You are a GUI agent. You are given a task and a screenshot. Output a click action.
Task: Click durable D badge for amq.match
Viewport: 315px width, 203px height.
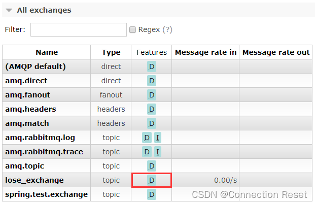click(x=152, y=124)
